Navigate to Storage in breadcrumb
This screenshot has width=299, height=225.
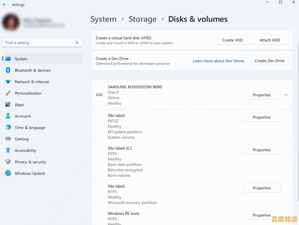[x=142, y=19]
